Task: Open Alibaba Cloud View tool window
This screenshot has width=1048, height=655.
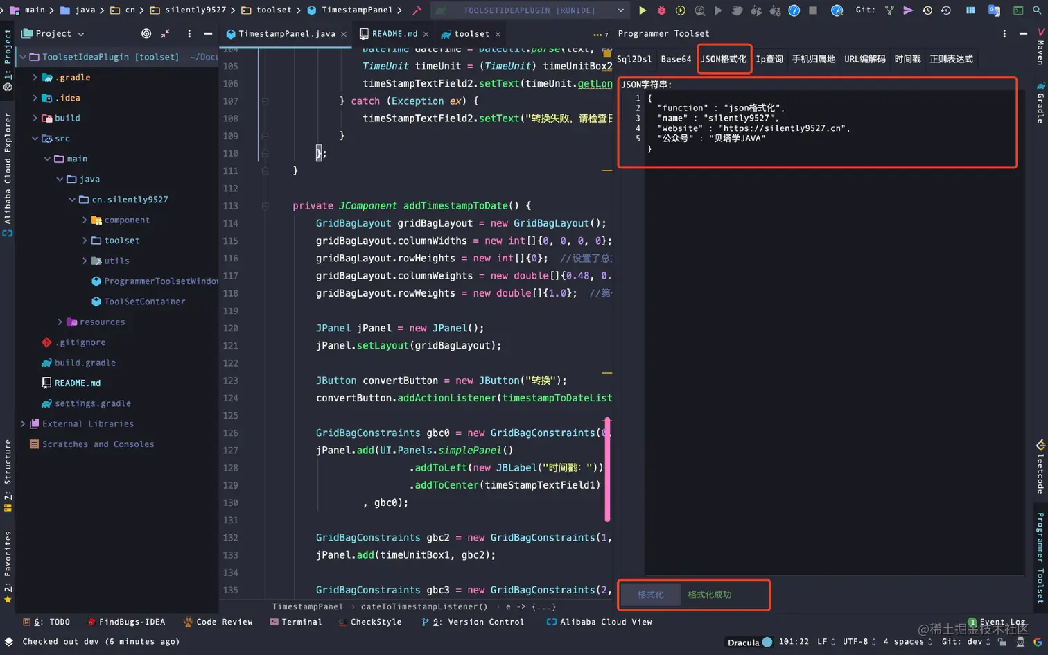Action: pyautogui.click(x=600, y=622)
